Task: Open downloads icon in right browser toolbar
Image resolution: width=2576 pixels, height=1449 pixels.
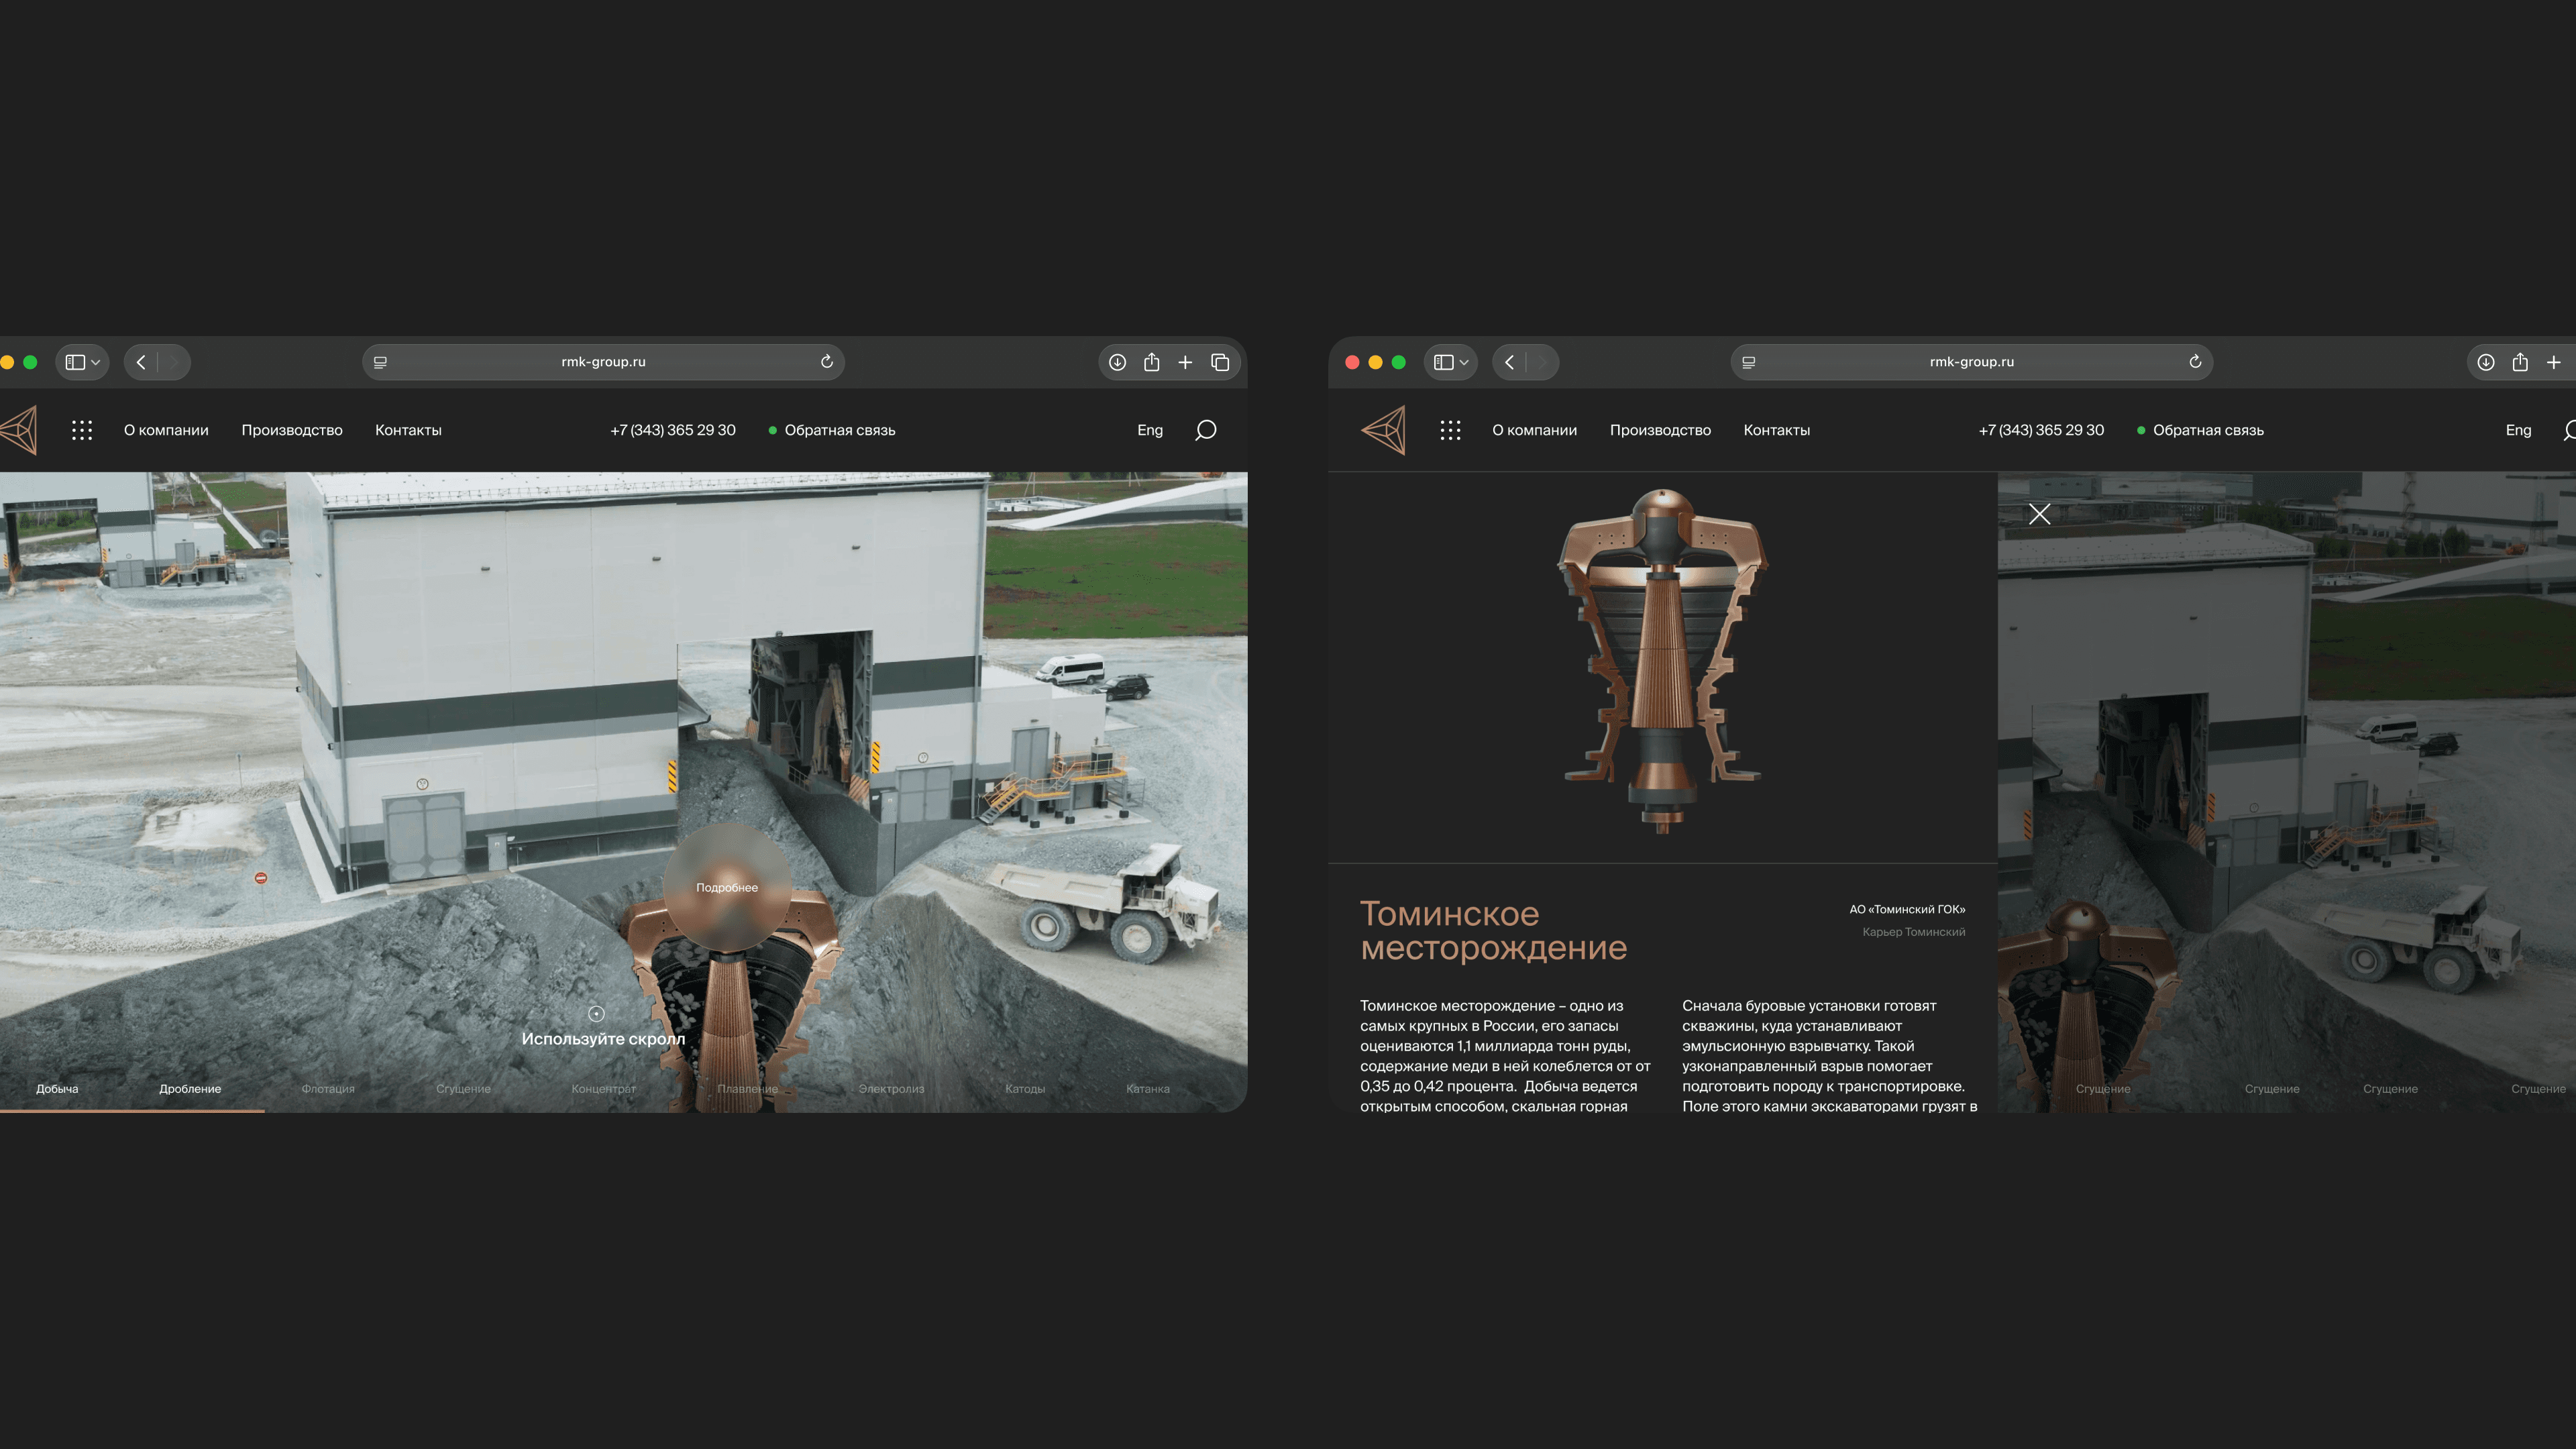Action: (x=2485, y=362)
